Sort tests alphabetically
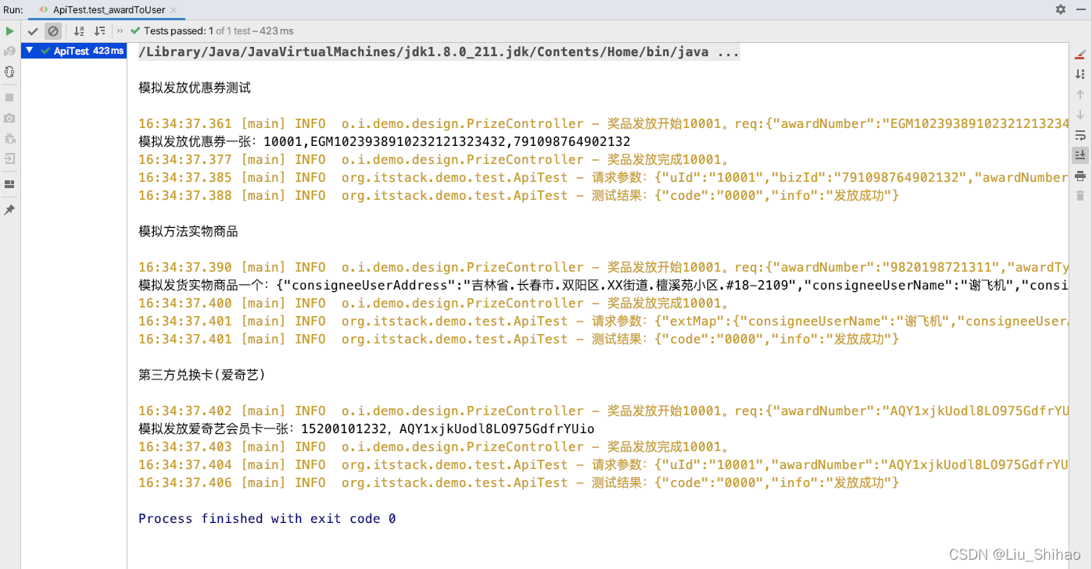Screen dimensions: 1092x569 [79, 31]
